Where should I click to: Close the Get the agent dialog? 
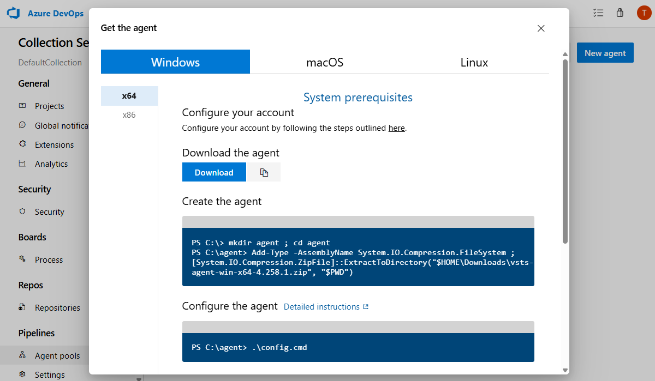click(x=541, y=28)
